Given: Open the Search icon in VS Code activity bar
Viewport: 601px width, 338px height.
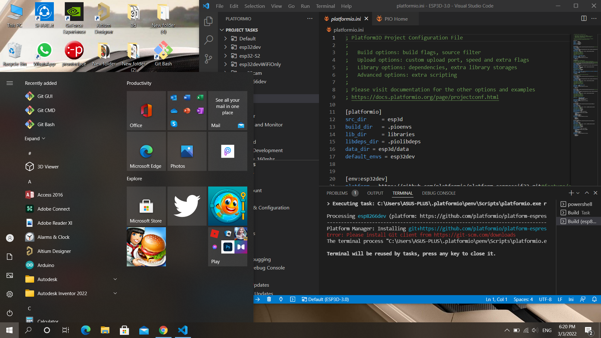Looking at the screenshot, I should tap(208, 40).
